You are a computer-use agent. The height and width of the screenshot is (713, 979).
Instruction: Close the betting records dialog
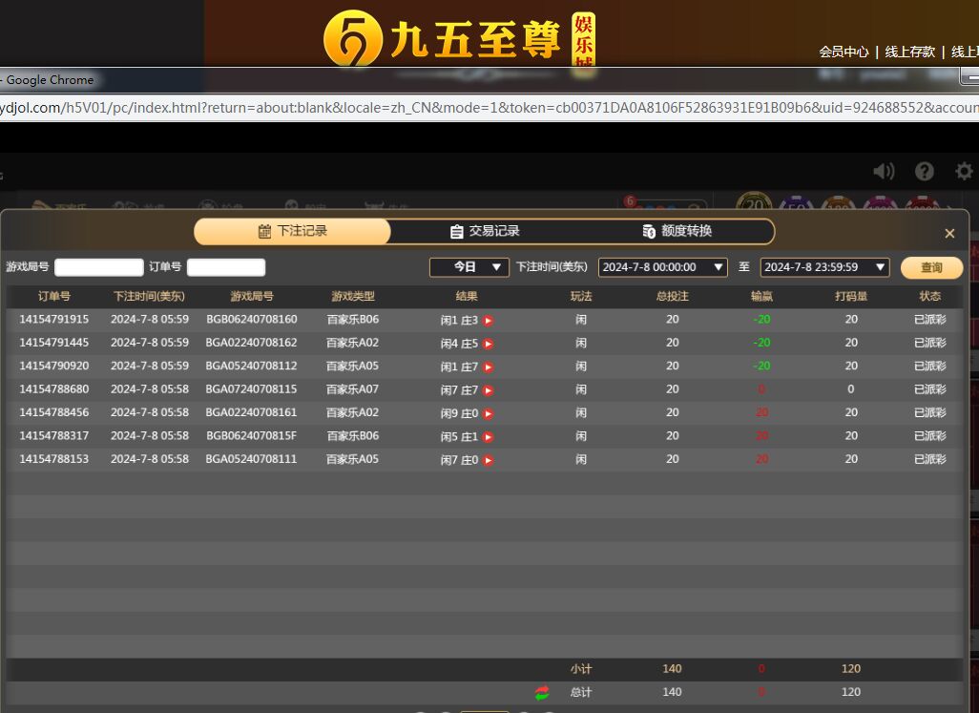(949, 233)
